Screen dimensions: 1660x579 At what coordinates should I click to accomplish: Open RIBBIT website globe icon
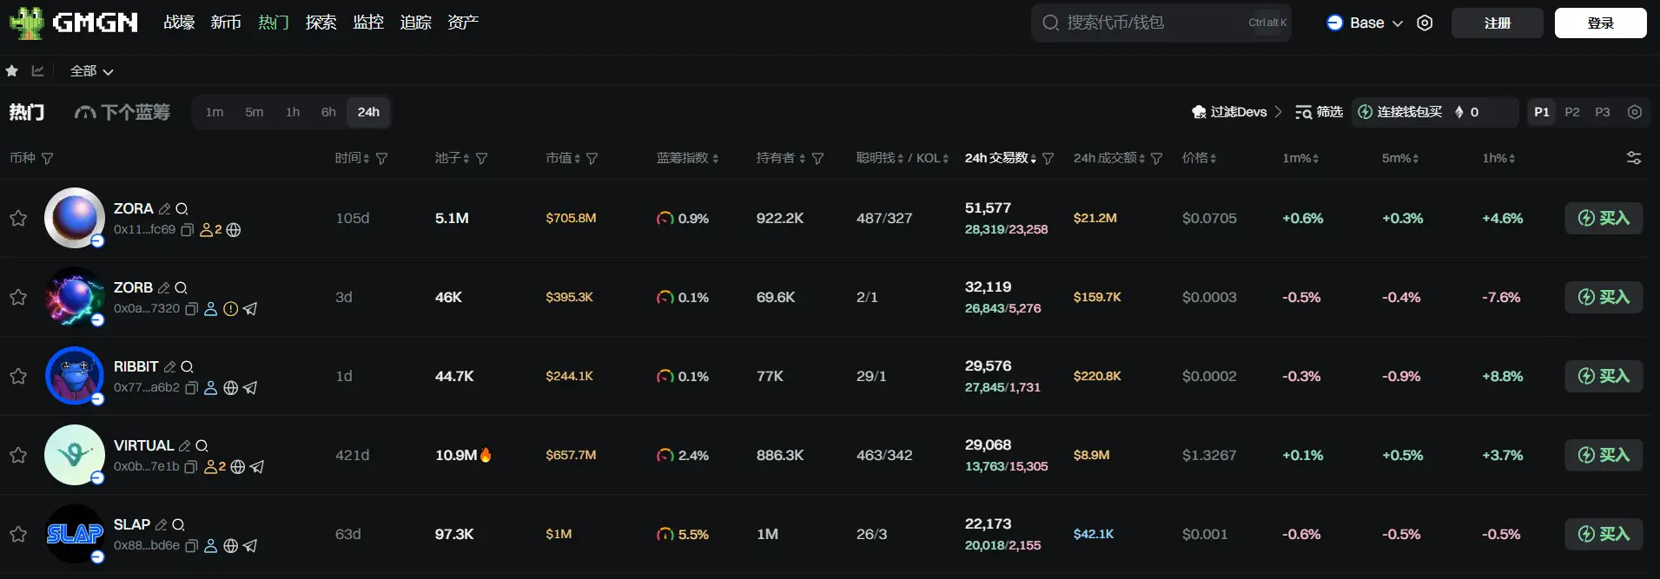click(230, 388)
